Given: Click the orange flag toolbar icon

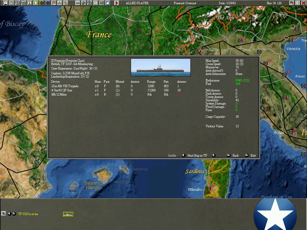Looking at the screenshot, I should click(x=54, y=3).
